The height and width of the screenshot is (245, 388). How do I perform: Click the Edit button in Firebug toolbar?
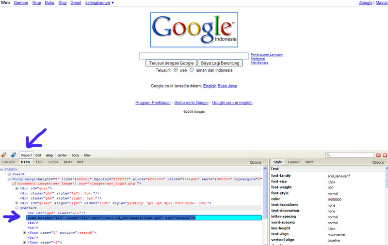(x=38, y=155)
